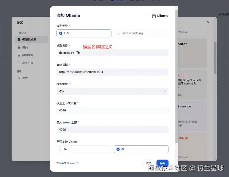Click the provider card titled outer
This screenshot has width=229, height=177.
tap(192, 53)
